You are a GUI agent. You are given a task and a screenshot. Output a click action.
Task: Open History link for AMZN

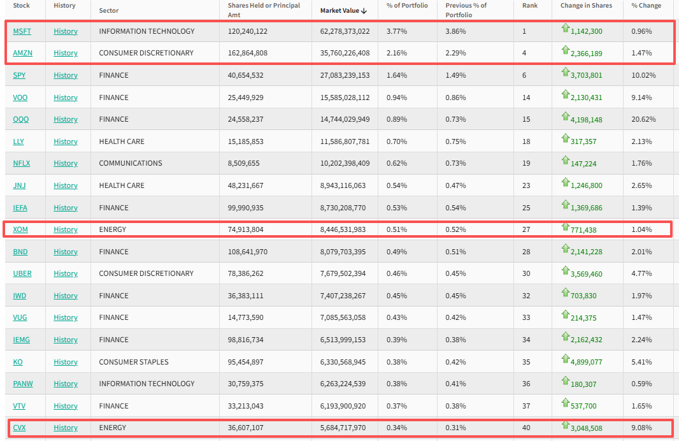pos(66,53)
